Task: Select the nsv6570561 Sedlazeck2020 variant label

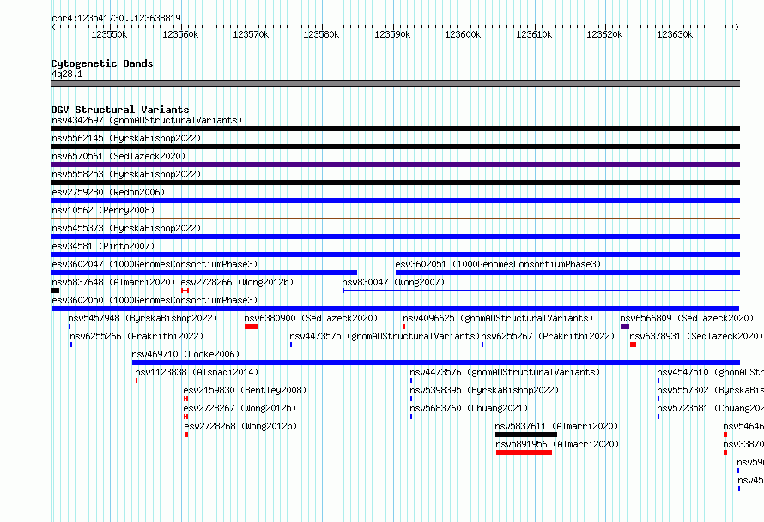Action: click(118, 156)
